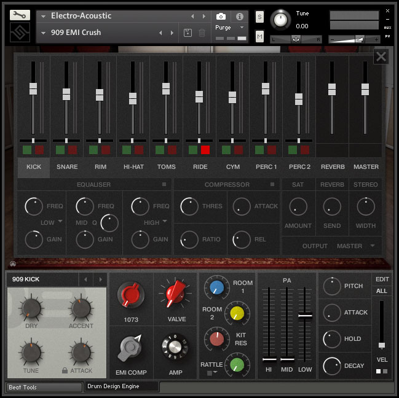The height and width of the screenshot is (398, 399).
Task: Open the instrument info icon
Action: pyautogui.click(x=240, y=16)
